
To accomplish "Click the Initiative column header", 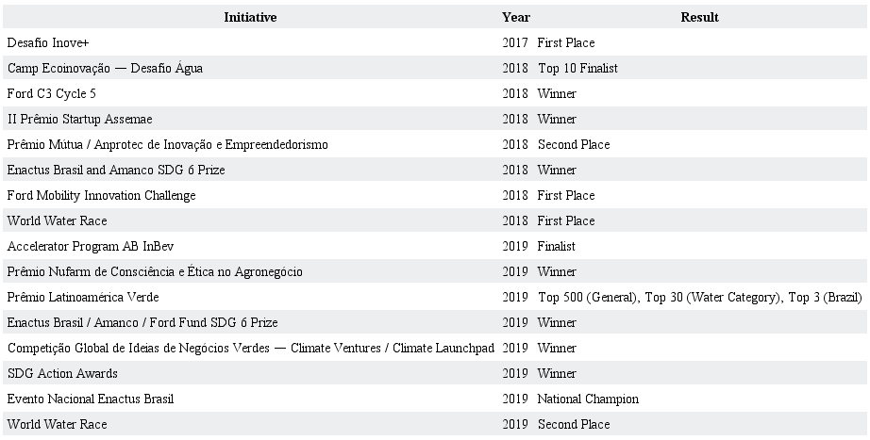I will [250, 17].
